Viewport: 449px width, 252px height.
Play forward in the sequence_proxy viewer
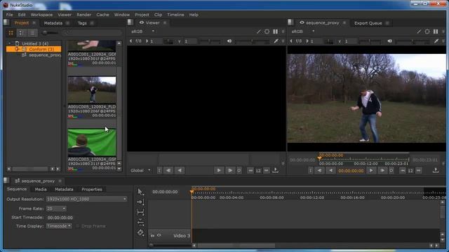click(371, 171)
